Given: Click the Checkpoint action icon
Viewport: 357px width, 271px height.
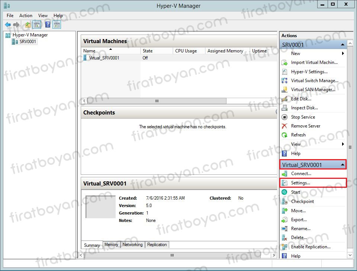Looking at the screenshot, I should pos(284,201).
